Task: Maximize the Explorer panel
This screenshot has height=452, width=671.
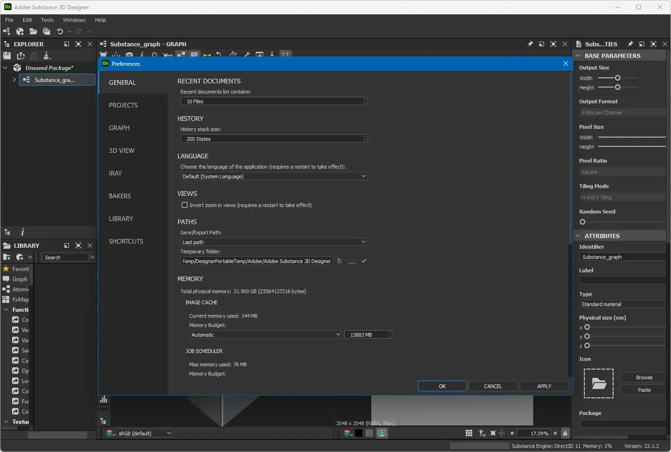Action: click(x=78, y=44)
